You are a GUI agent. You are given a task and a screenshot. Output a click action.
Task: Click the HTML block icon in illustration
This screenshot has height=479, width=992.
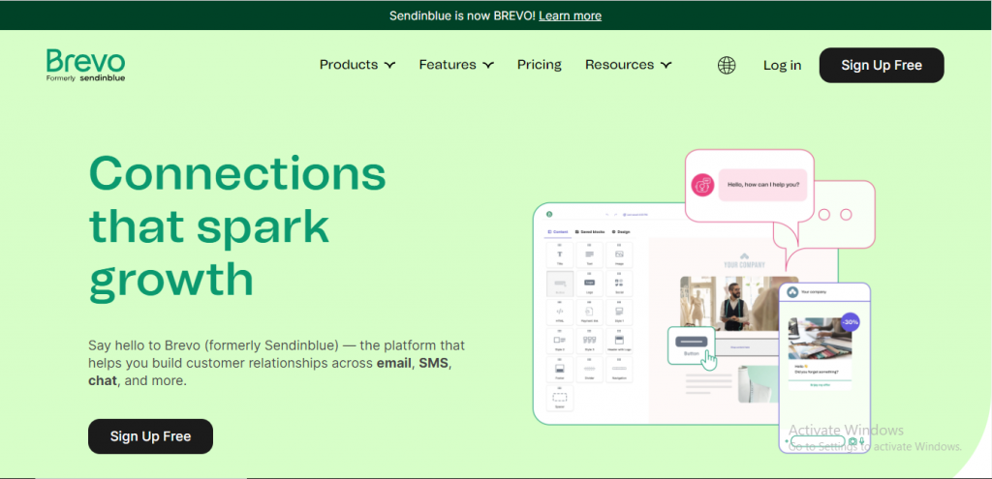coord(560,312)
